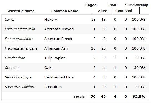Viewport: 151px width, 103px height.
Task: Click the Totals label
Action: click(x=79, y=97)
